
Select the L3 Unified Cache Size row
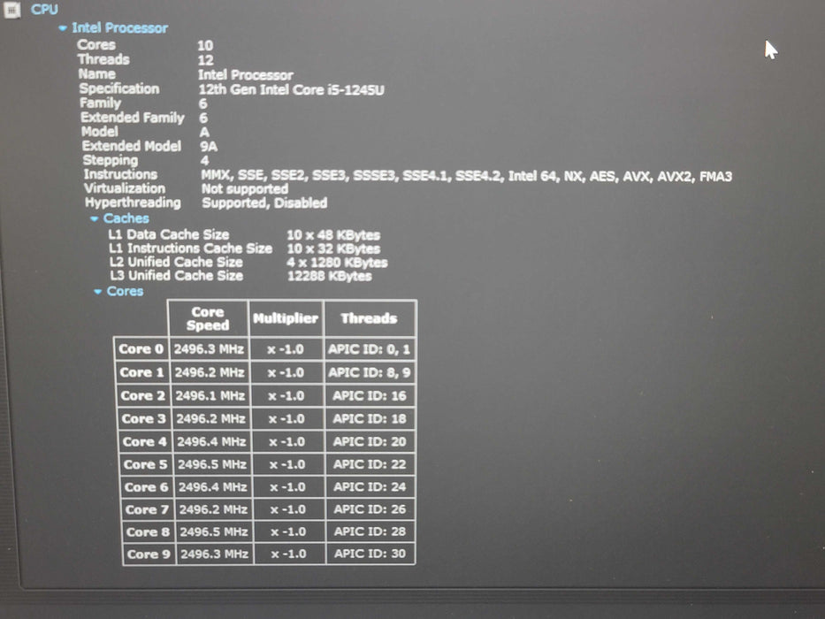coord(175,276)
